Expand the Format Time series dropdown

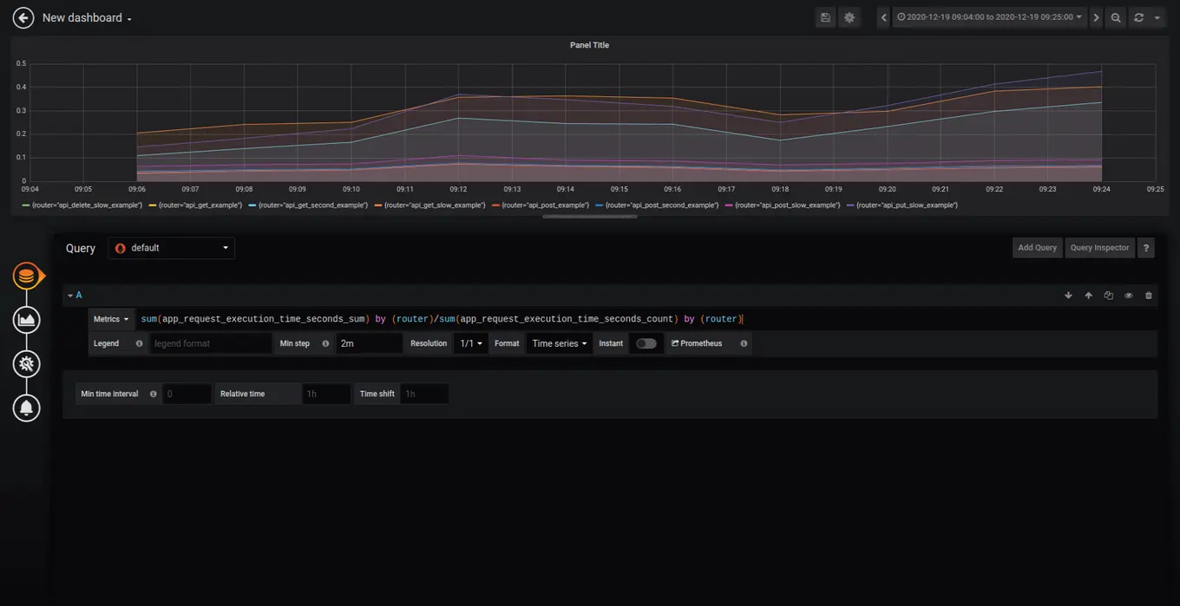[559, 343]
